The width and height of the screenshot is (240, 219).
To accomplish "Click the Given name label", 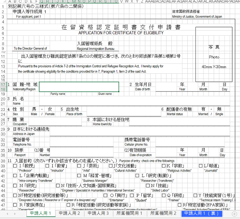I will point(105,94).
